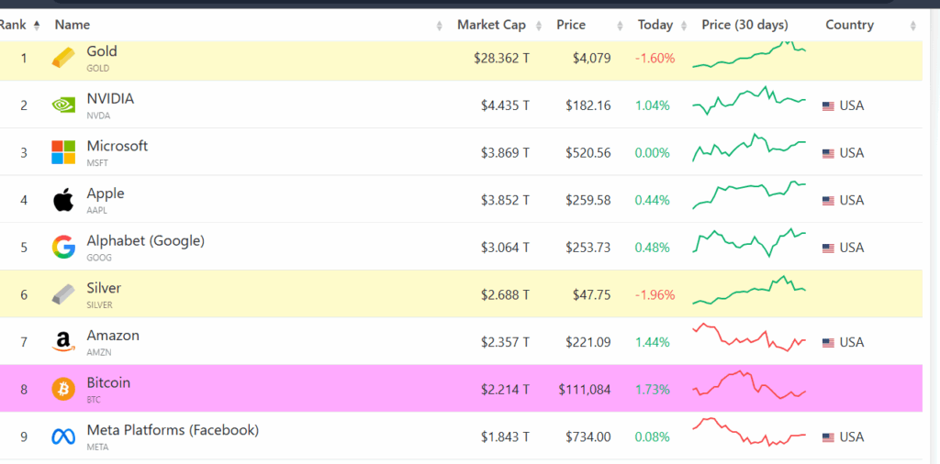This screenshot has width=940, height=464.
Task: Click the NVIDIA logo icon
Action: [63, 105]
